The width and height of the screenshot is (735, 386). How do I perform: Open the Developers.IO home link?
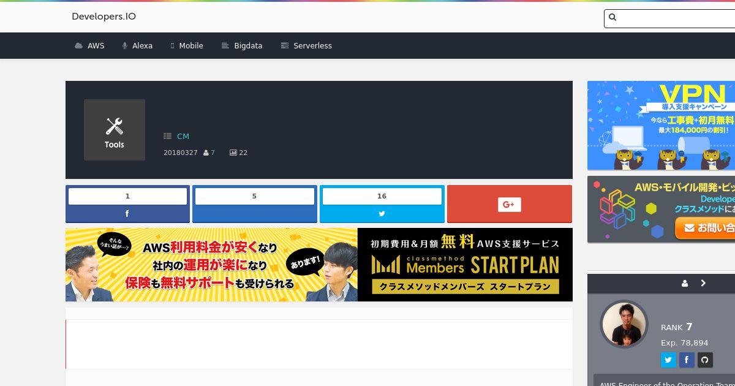104,17
